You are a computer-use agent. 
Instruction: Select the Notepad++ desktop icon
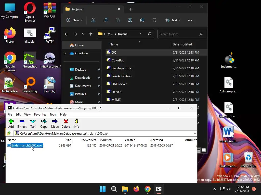coord(10,85)
